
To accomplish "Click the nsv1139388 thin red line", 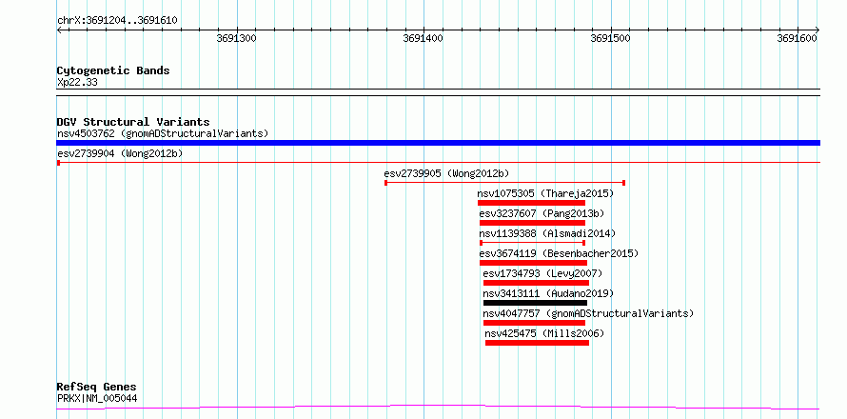I will tap(532, 243).
